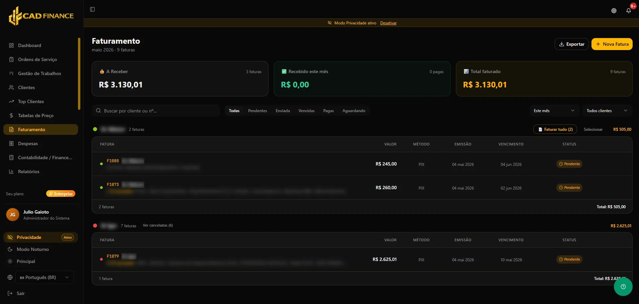Toggle Privacidade mode in sidebar

coord(41,237)
